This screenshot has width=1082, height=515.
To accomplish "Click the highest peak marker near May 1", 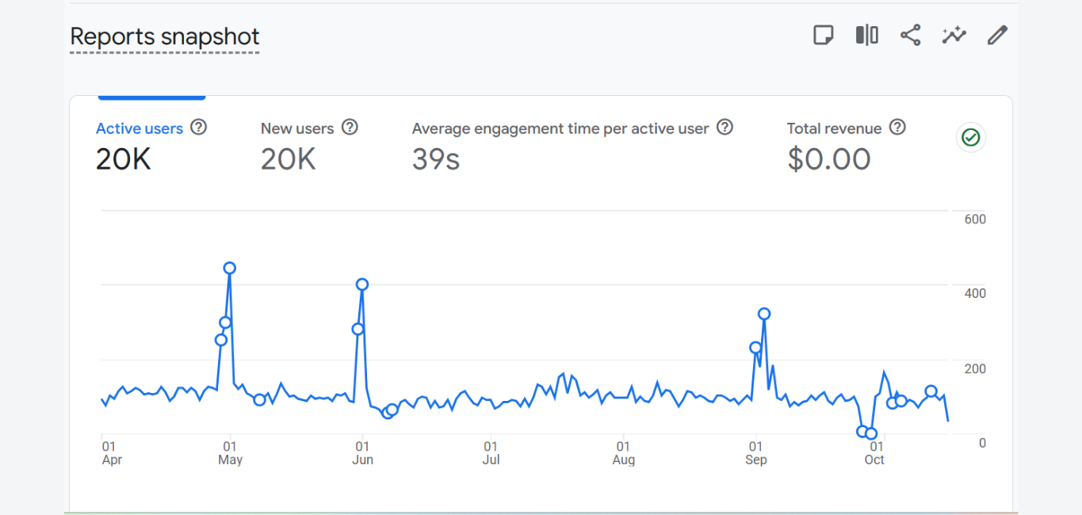I will (x=230, y=268).
